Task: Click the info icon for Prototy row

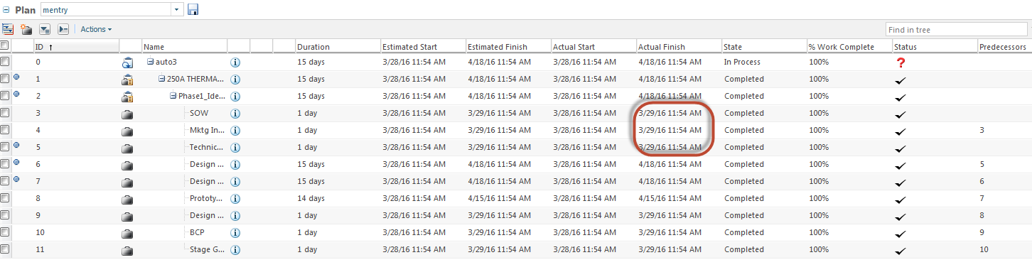Action: pos(236,198)
